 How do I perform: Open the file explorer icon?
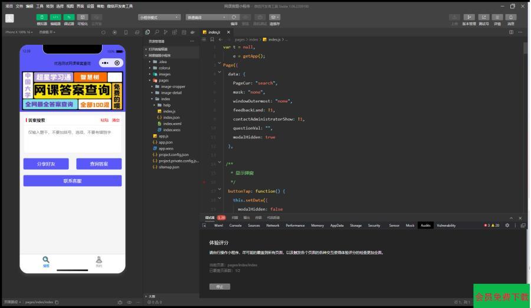click(x=147, y=32)
